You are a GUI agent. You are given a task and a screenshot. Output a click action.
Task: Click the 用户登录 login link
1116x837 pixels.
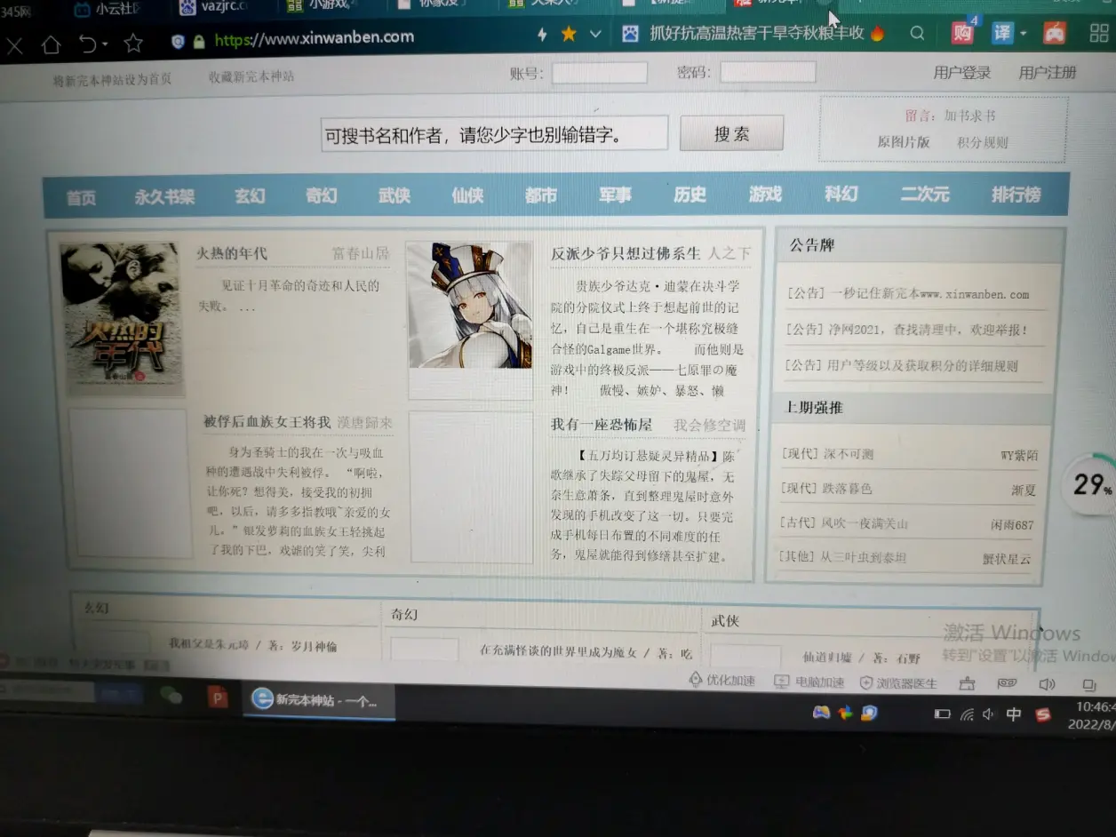click(962, 72)
